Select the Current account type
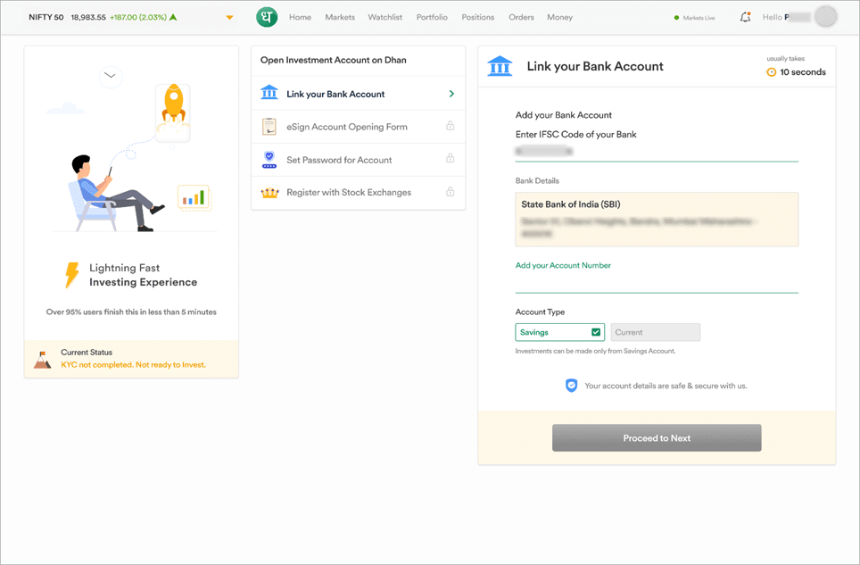The width and height of the screenshot is (860, 565). (x=655, y=332)
